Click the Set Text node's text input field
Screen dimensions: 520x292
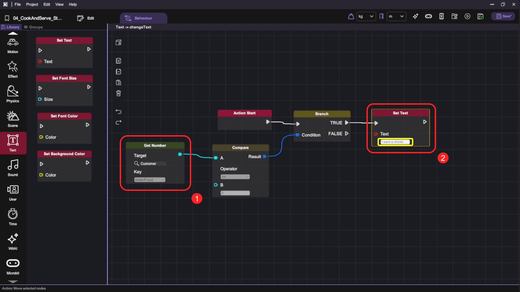point(395,142)
